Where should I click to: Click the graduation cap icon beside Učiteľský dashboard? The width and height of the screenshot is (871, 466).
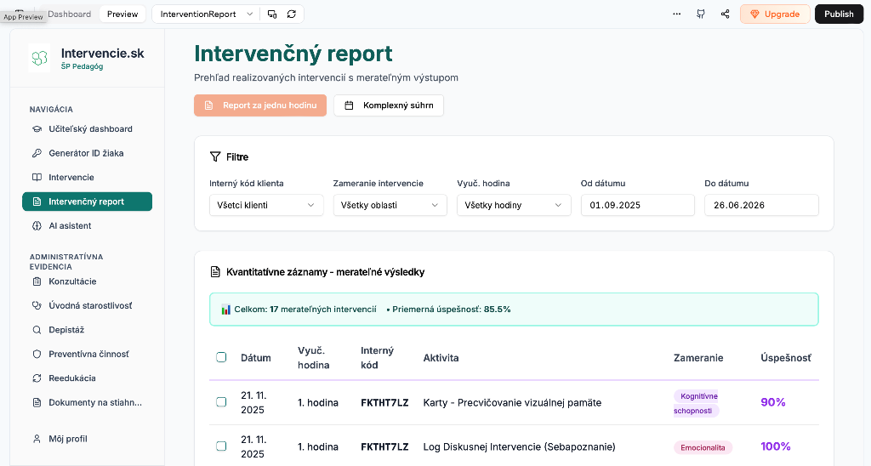point(37,129)
